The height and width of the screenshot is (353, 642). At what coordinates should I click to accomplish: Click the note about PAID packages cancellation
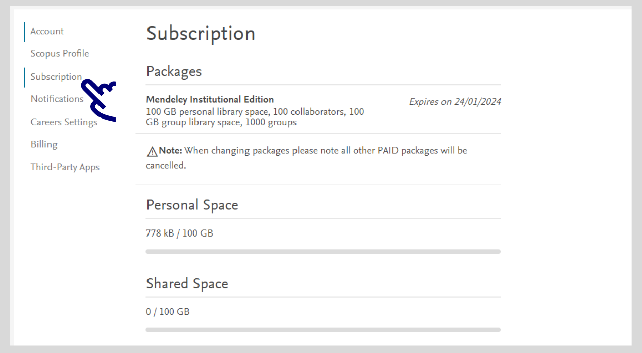307,158
